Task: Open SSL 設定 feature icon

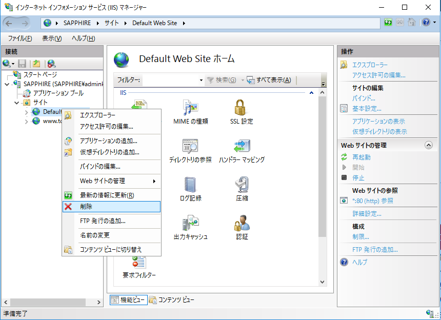Action: coord(242,112)
